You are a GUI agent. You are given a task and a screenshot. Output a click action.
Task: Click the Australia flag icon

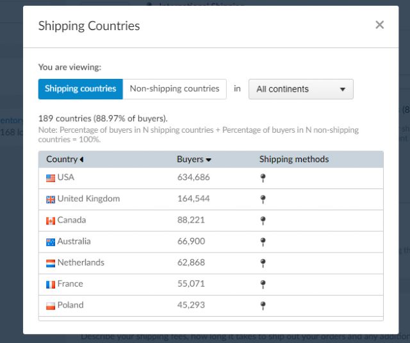(51, 242)
